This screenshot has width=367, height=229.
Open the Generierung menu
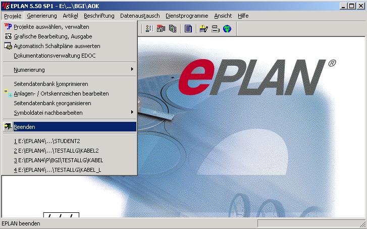click(41, 16)
